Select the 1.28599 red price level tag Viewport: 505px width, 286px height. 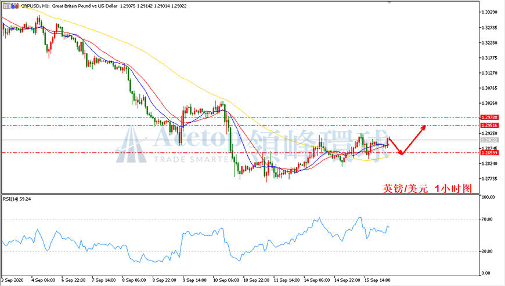[x=489, y=153]
